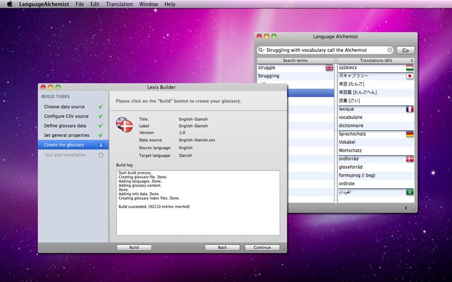
Task: Open the Help menu
Action: tap(170, 4)
